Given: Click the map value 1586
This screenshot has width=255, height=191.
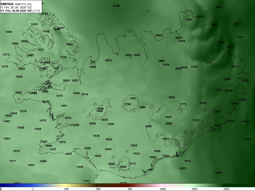Looking at the screenshot, I should click(x=15, y=44).
